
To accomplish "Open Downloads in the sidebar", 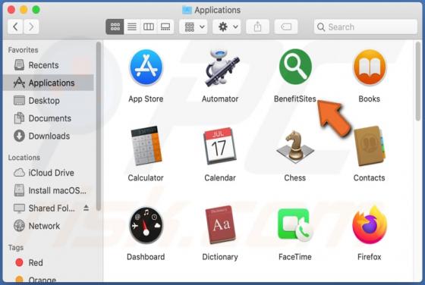I will pos(49,136).
